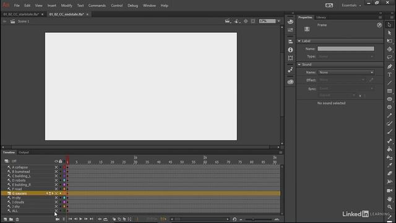Switch to the 01_02_CC_startstate.fla document tab
Viewport: 396px width, 223px height.
[x=21, y=14]
